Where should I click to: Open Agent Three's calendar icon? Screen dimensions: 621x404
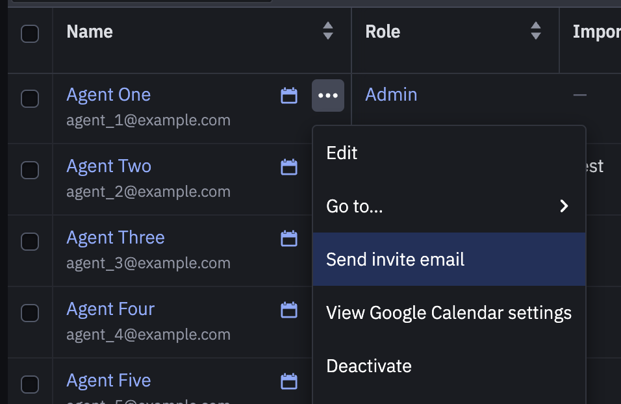tap(289, 238)
